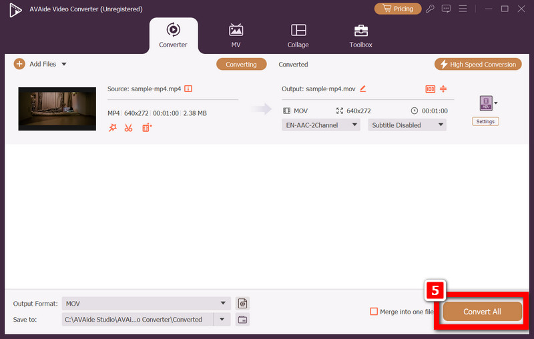Click the Output: sample-mp4.mov text

[318, 89]
